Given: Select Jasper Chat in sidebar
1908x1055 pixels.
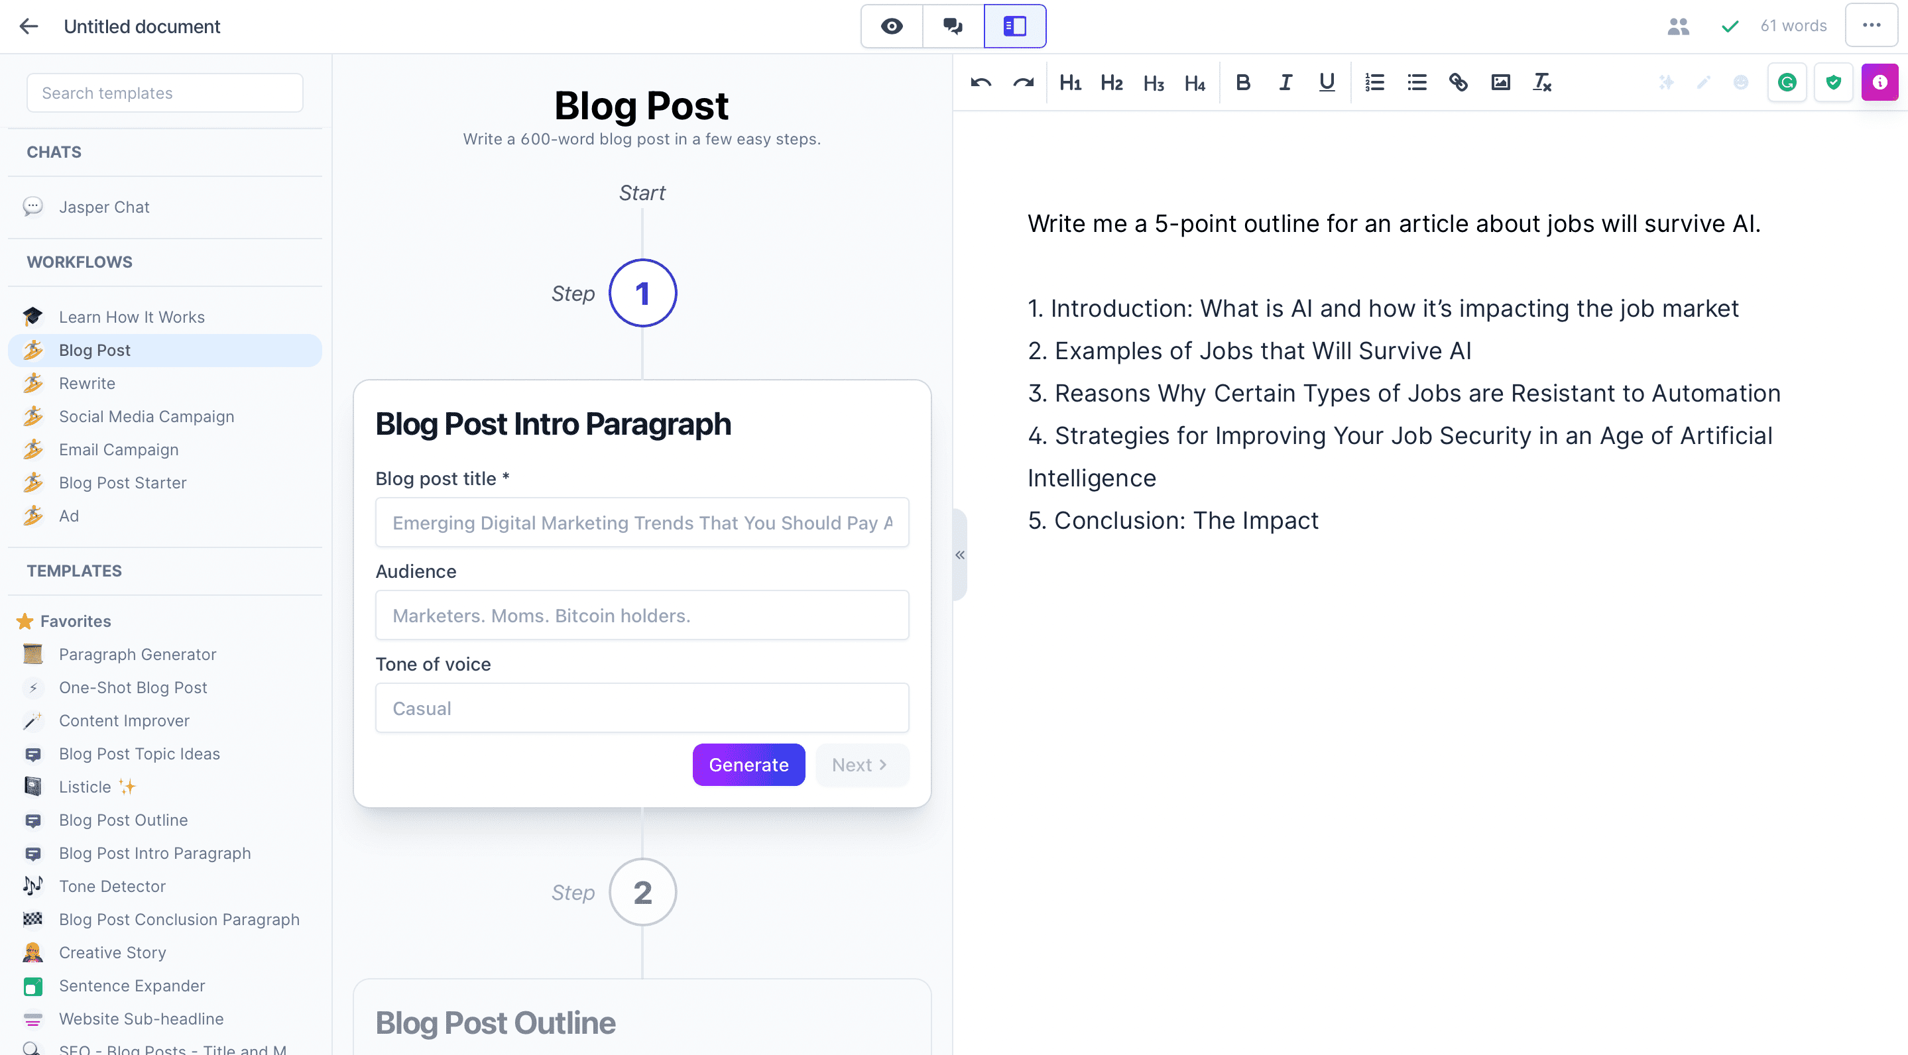Looking at the screenshot, I should [103, 207].
